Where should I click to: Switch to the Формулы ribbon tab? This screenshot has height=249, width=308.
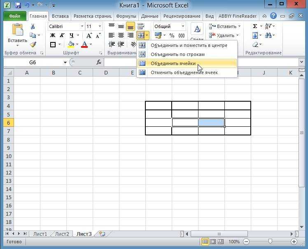[126, 16]
